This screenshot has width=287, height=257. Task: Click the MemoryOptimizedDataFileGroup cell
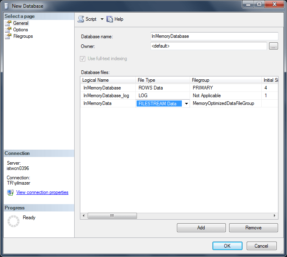click(x=225, y=103)
